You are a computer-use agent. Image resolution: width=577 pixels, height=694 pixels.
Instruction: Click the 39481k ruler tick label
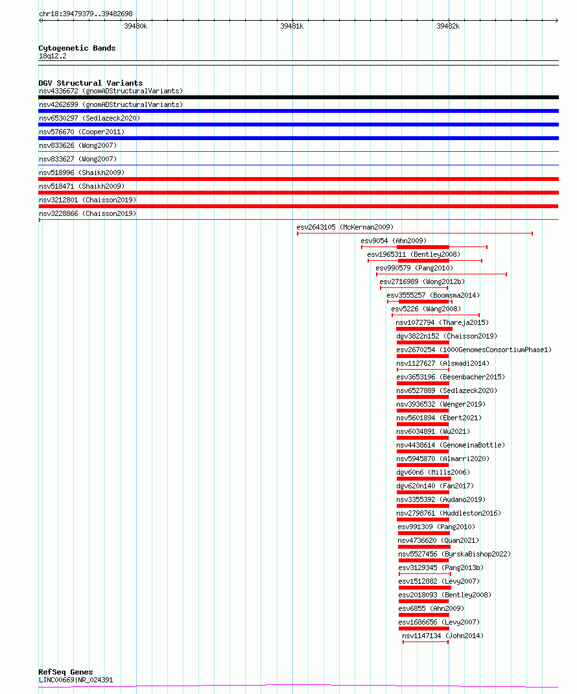coord(292,27)
